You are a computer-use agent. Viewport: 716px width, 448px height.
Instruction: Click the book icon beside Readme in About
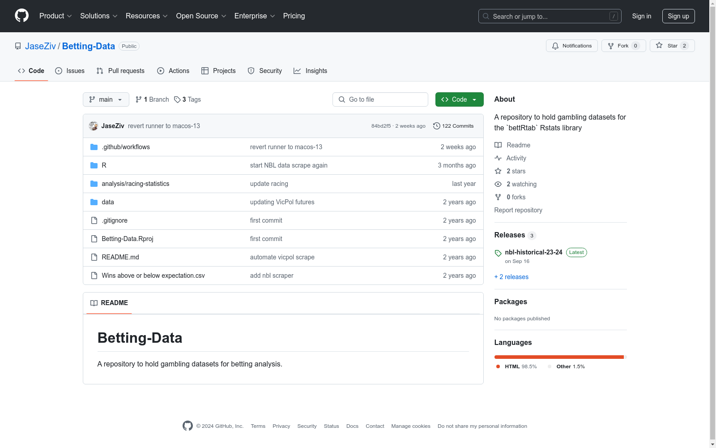coord(498,145)
